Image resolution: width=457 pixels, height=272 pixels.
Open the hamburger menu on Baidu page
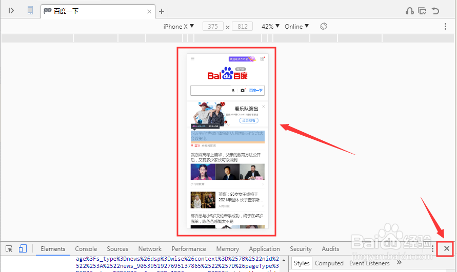tap(193, 58)
